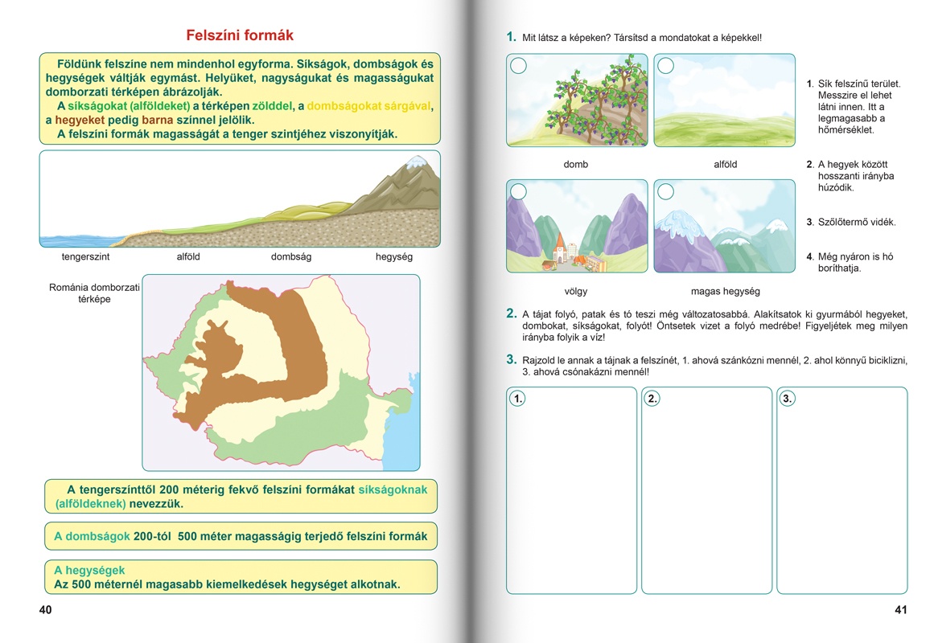Click the brown word "barna" in the intro box
Image resolution: width=934 pixels, height=643 pixels.
(157, 120)
